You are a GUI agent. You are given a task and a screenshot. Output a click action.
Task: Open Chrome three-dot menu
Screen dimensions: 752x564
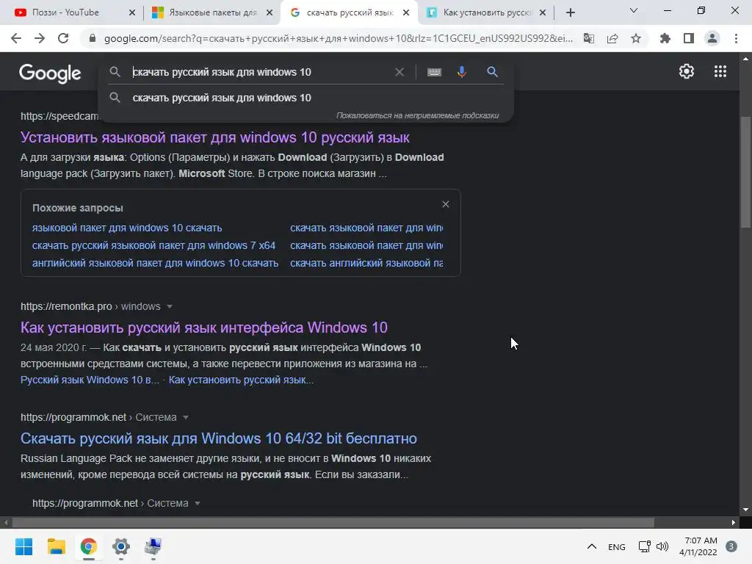tap(736, 38)
